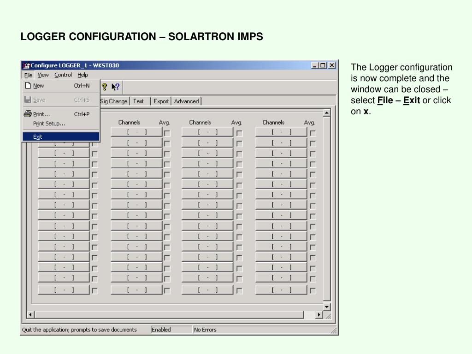Tick the bottom-row Avg. checkbox in the leftmost column
Viewport: 472px width, 354px height.
(94, 291)
